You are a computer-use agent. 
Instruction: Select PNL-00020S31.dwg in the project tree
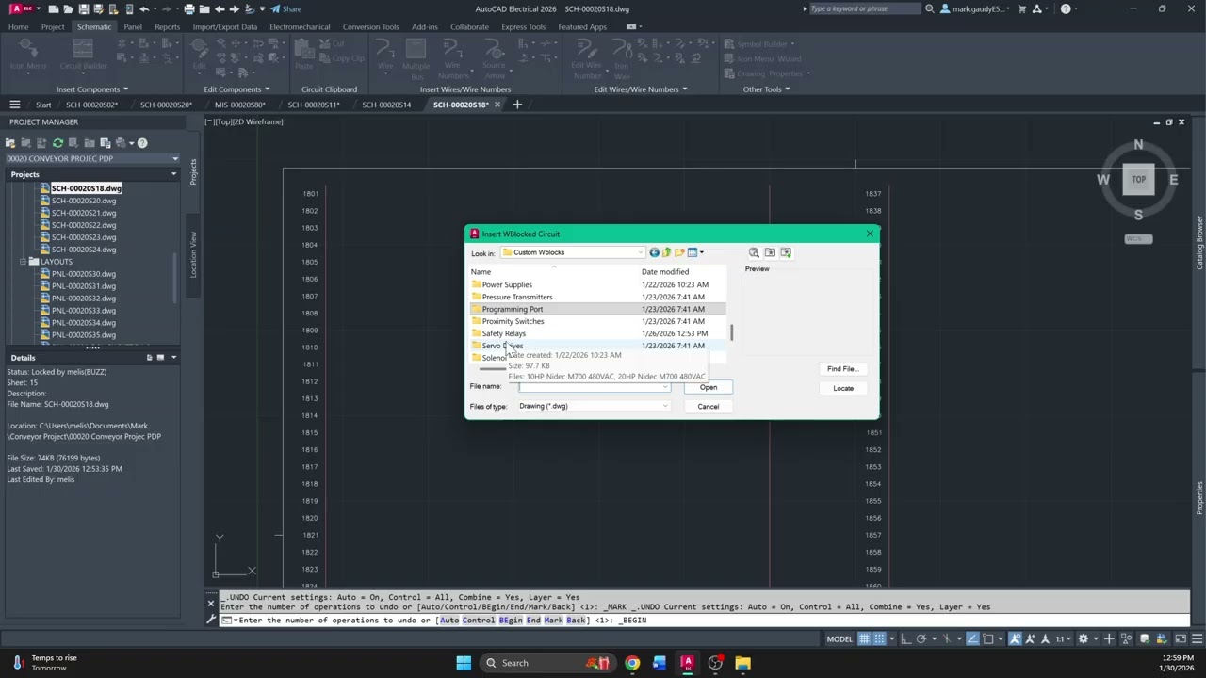(84, 286)
